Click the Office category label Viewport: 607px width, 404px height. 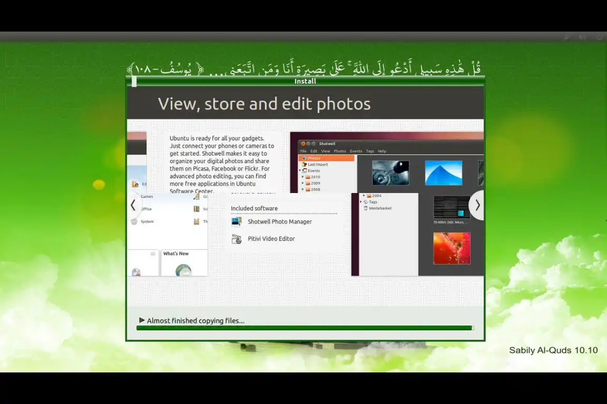coord(146,209)
